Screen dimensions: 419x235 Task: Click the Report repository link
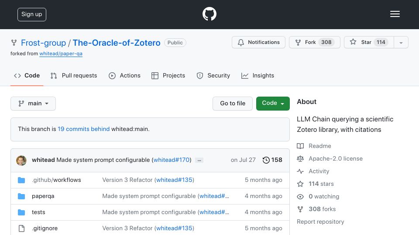(x=320, y=222)
